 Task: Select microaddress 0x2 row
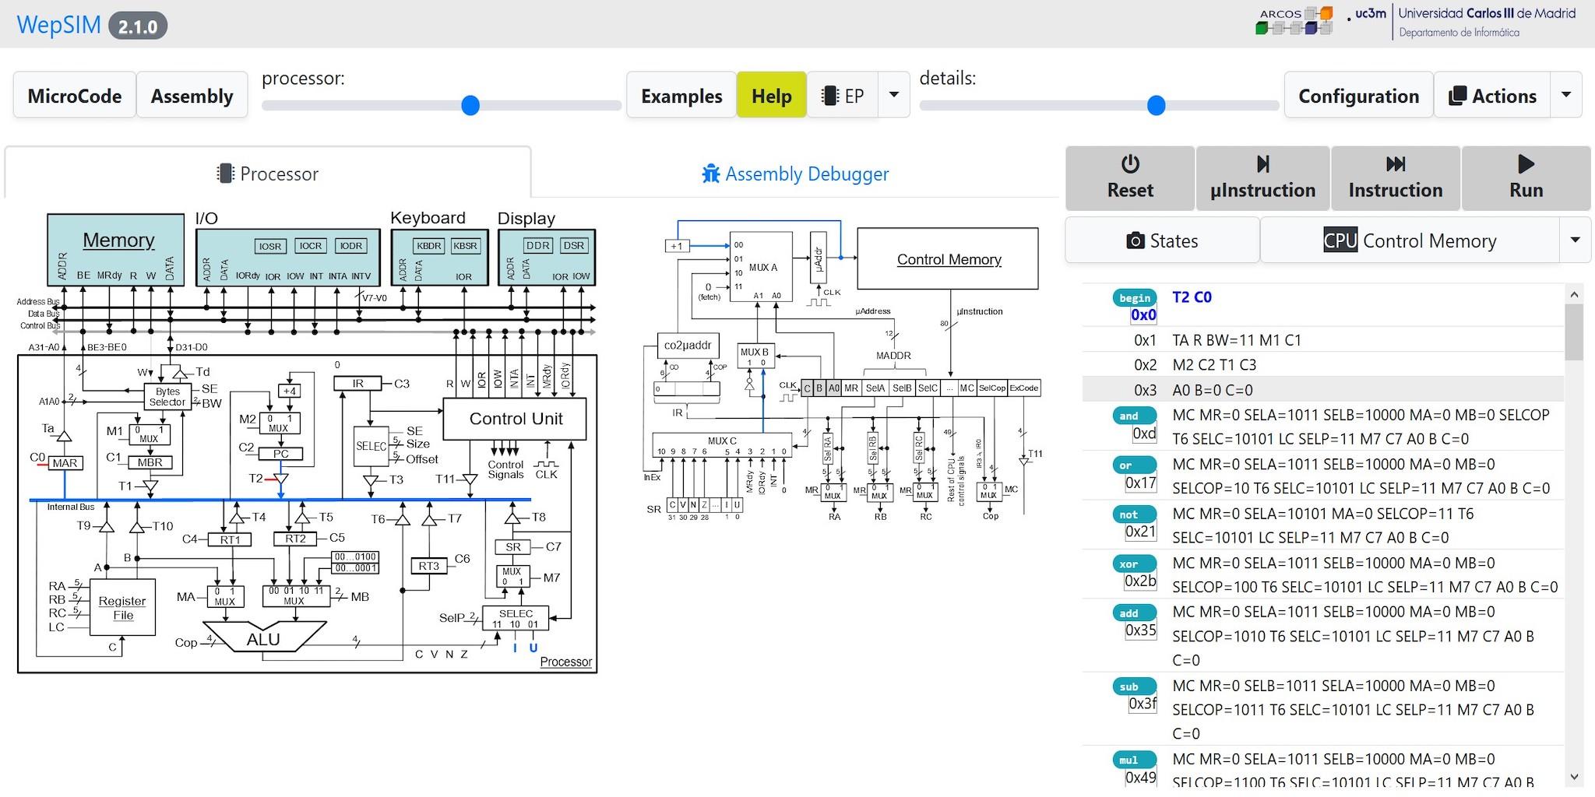[x=1322, y=365]
